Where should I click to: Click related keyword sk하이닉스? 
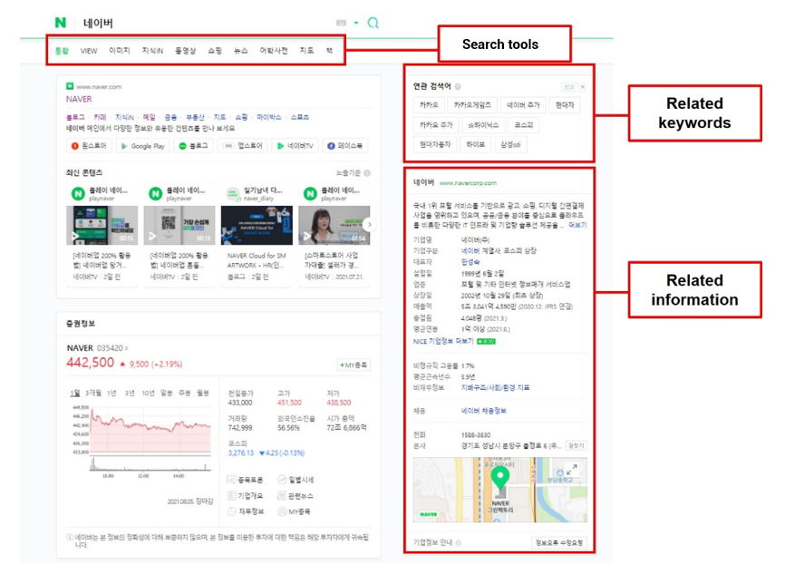pyautogui.click(x=483, y=125)
